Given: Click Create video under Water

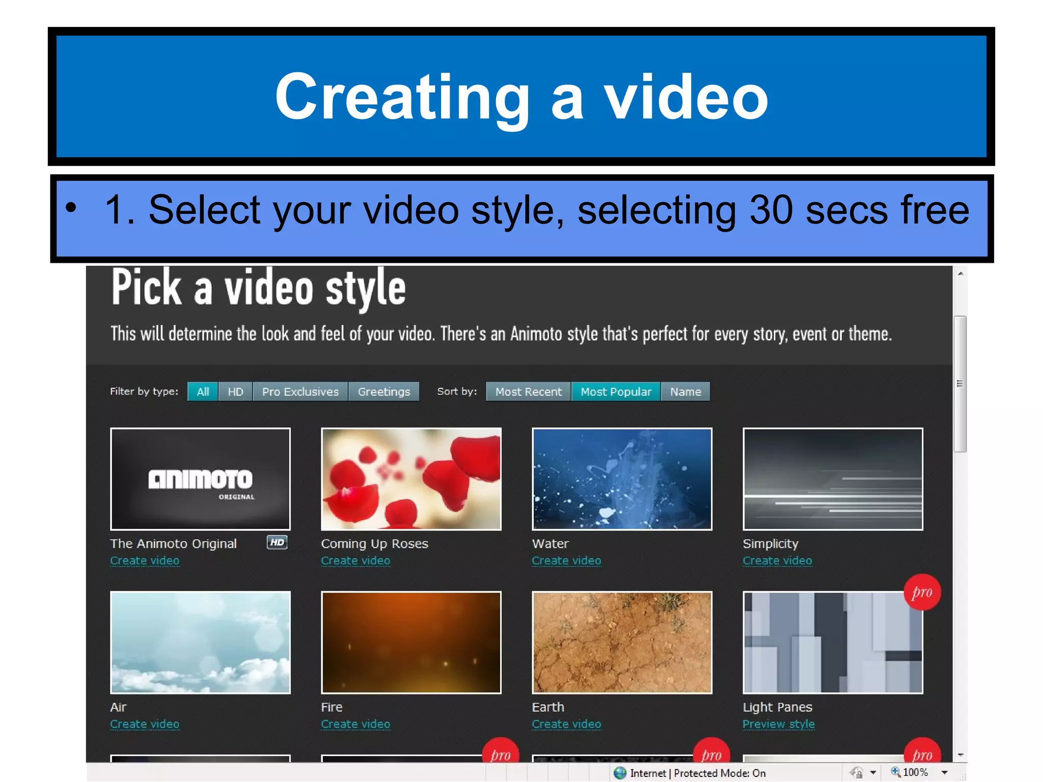Looking at the screenshot, I should (566, 561).
